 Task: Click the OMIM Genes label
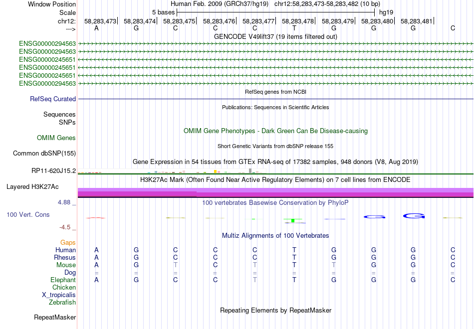(56, 138)
